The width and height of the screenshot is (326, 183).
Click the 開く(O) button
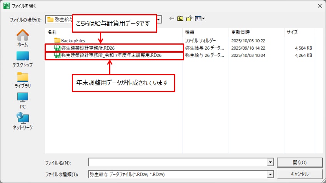click(x=299, y=162)
